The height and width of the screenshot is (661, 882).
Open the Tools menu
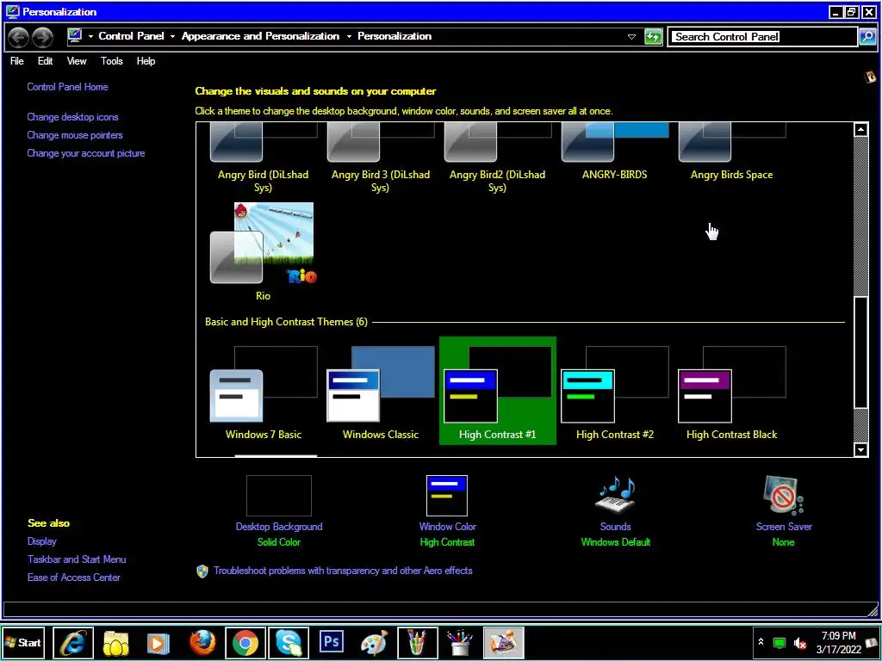(111, 61)
